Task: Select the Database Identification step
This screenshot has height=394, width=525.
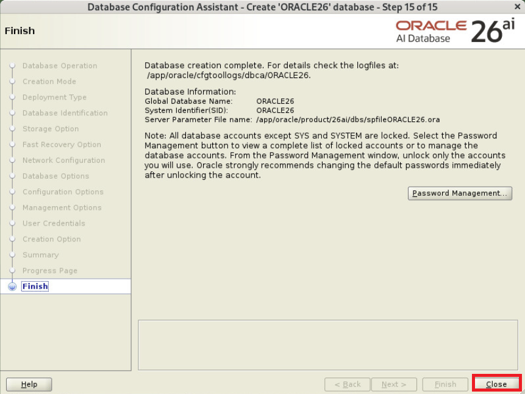Action: [65, 113]
